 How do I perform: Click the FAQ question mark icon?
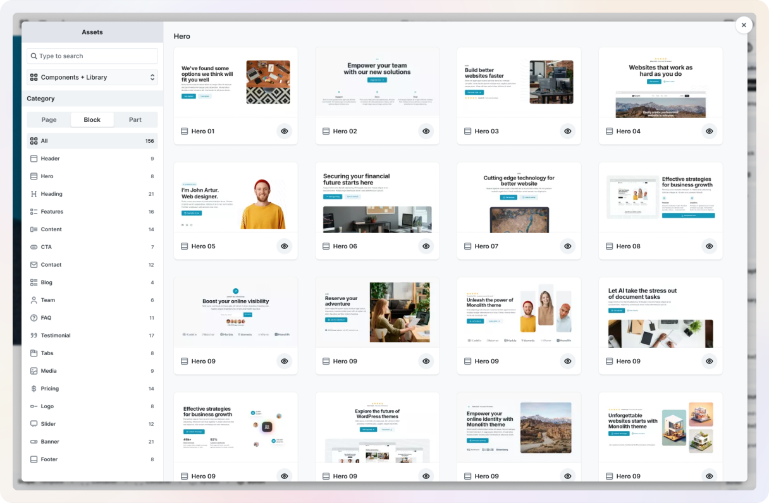tap(34, 318)
